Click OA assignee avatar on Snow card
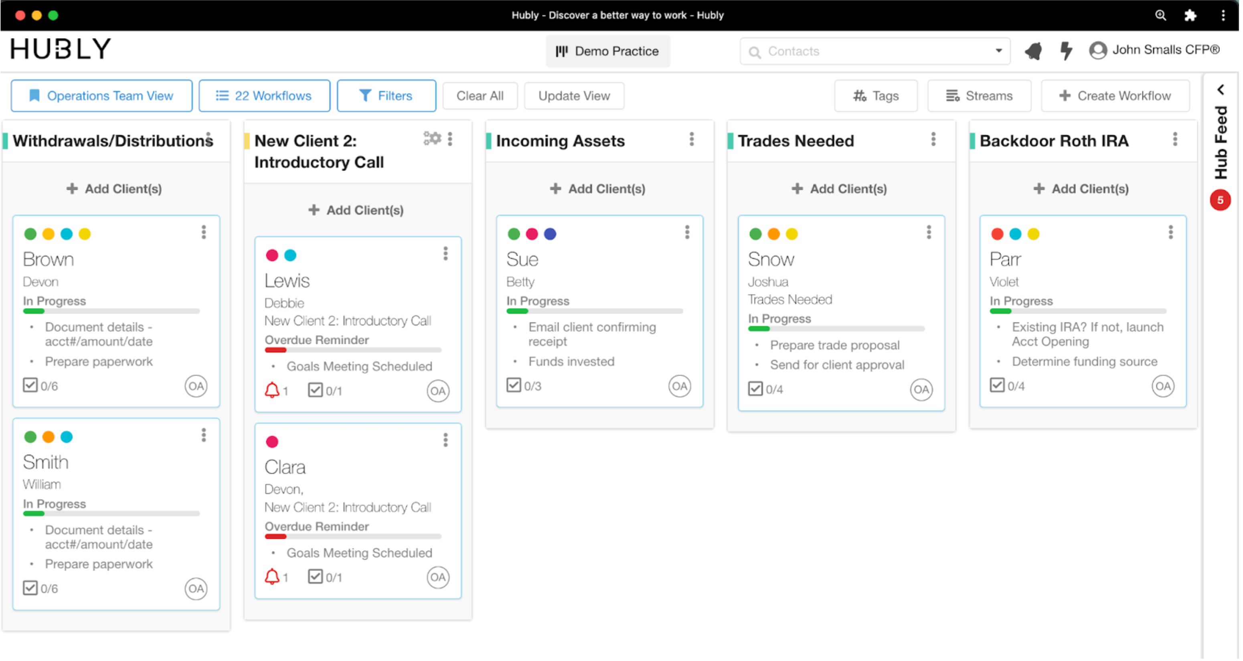 pos(921,389)
